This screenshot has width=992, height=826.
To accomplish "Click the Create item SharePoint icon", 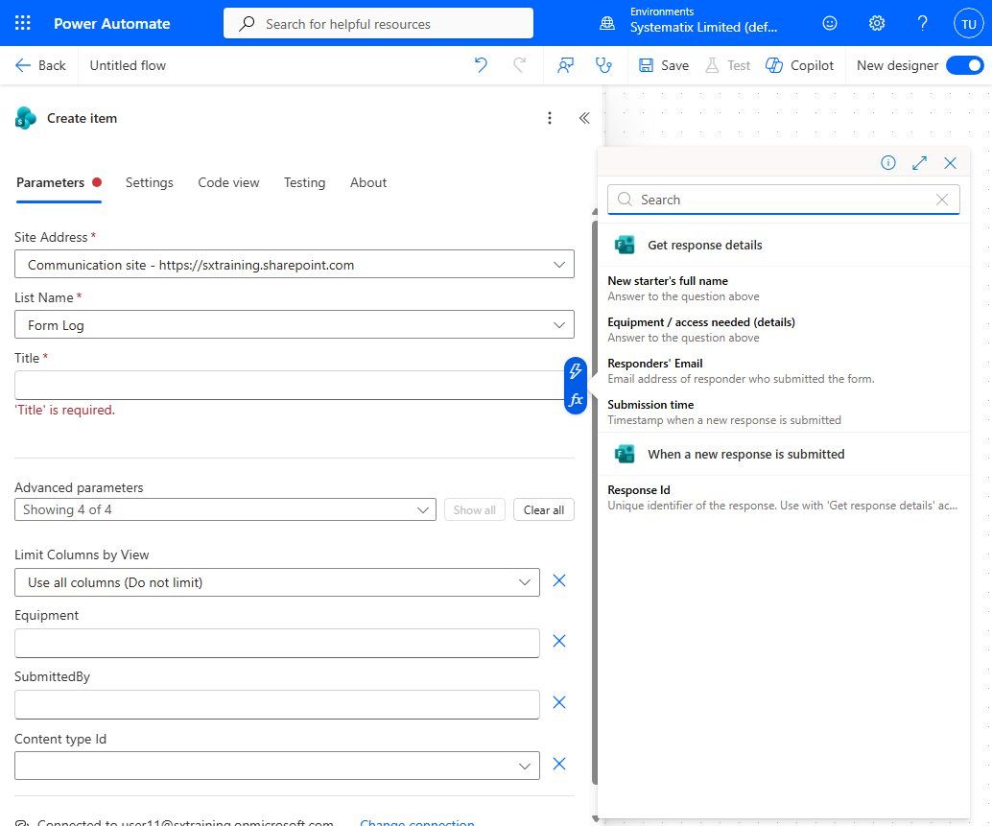I will click(x=26, y=118).
